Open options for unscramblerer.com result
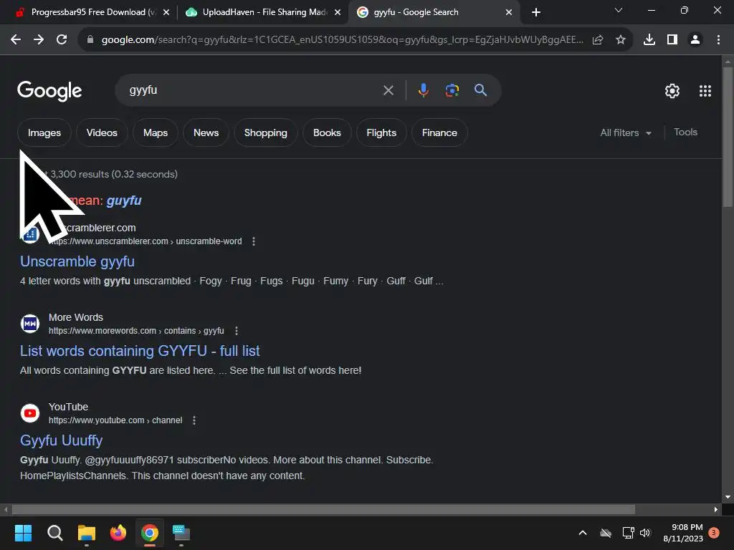Viewport: 734px width, 550px height. click(x=254, y=241)
